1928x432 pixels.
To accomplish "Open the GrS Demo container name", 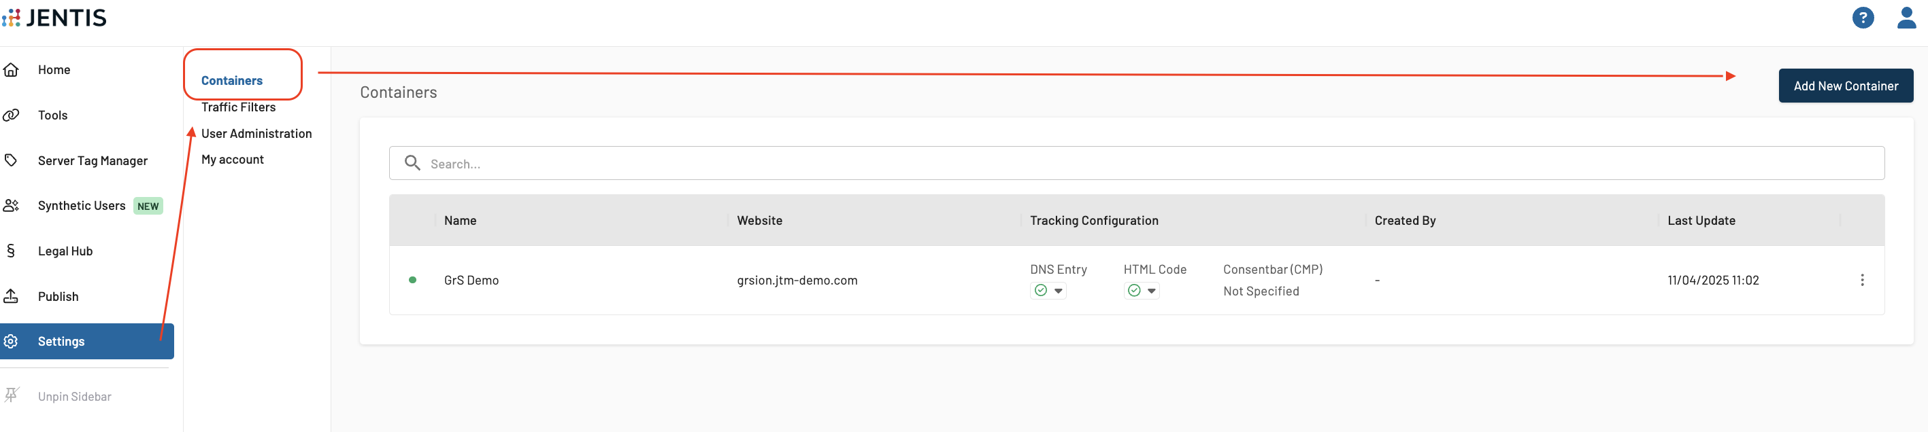I will pos(471,281).
